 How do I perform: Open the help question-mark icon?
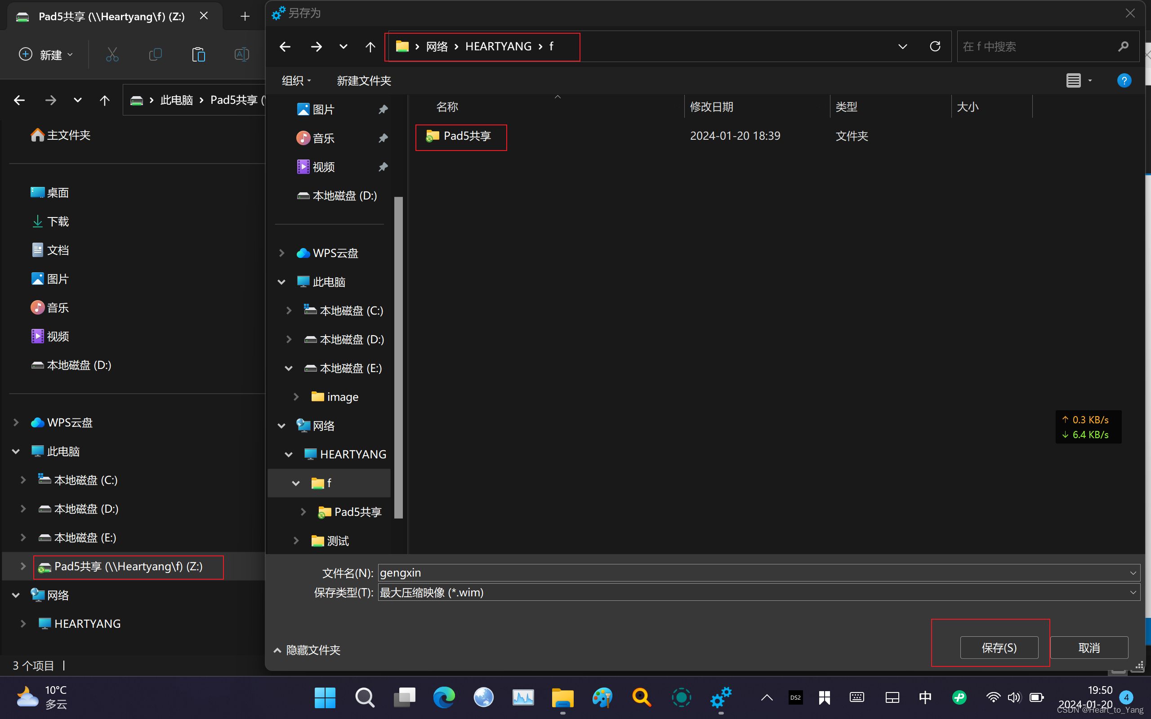click(x=1124, y=81)
